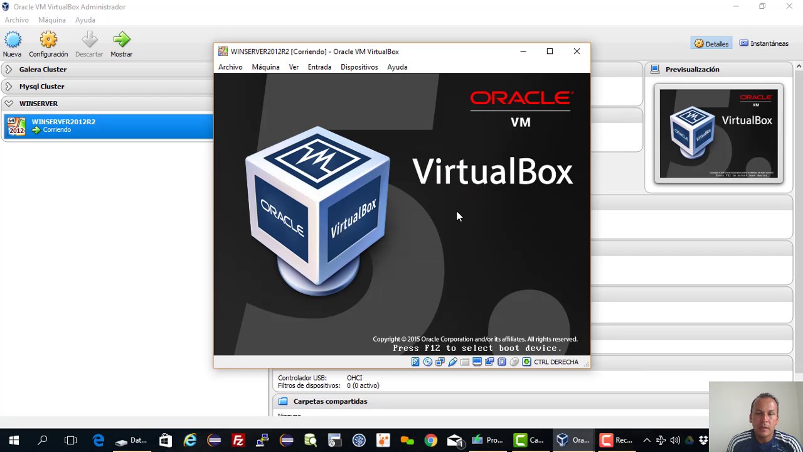Image resolution: width=803 pixels, height=452 pixels.
Task: Click the volume speaker tray icon
Action: tap(675, 440)
